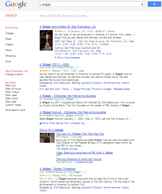This screenshot has height=194, width=162.
Task: Filter results by 'Past year'
Action: pos(11,102)
